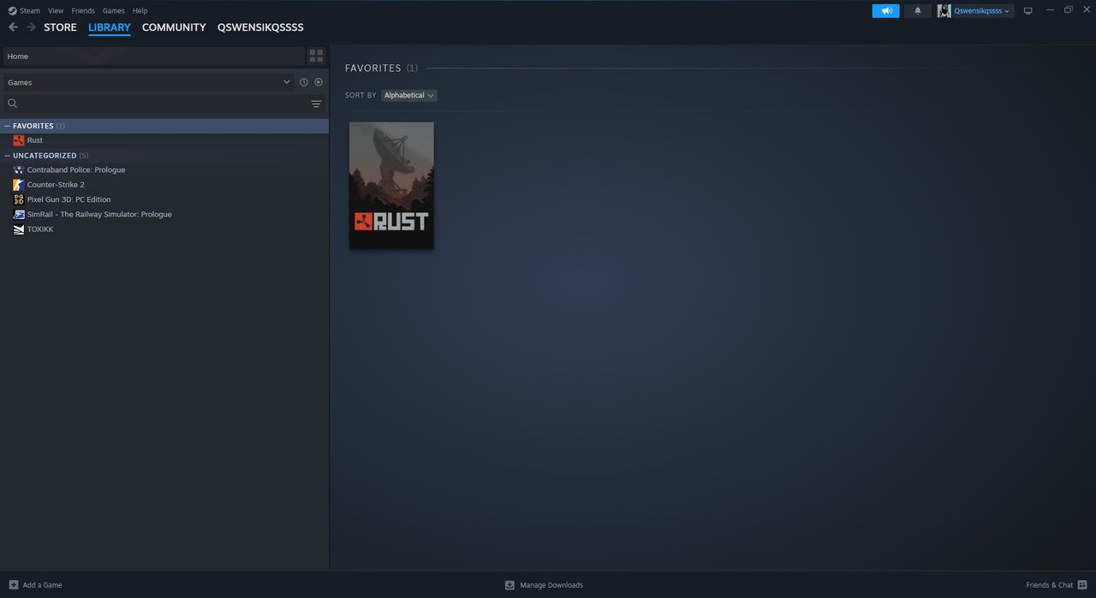Open the Steam menu
Screen dimensions: 1096x598
tap(24, 11)
